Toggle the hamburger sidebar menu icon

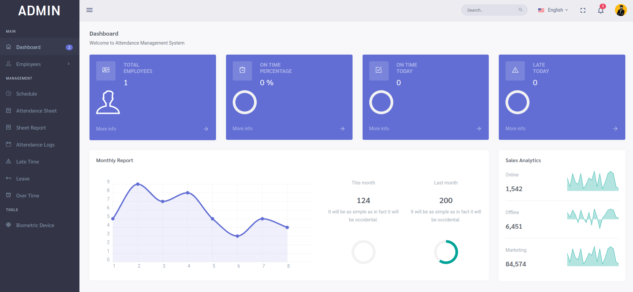(x=89, y=10)
